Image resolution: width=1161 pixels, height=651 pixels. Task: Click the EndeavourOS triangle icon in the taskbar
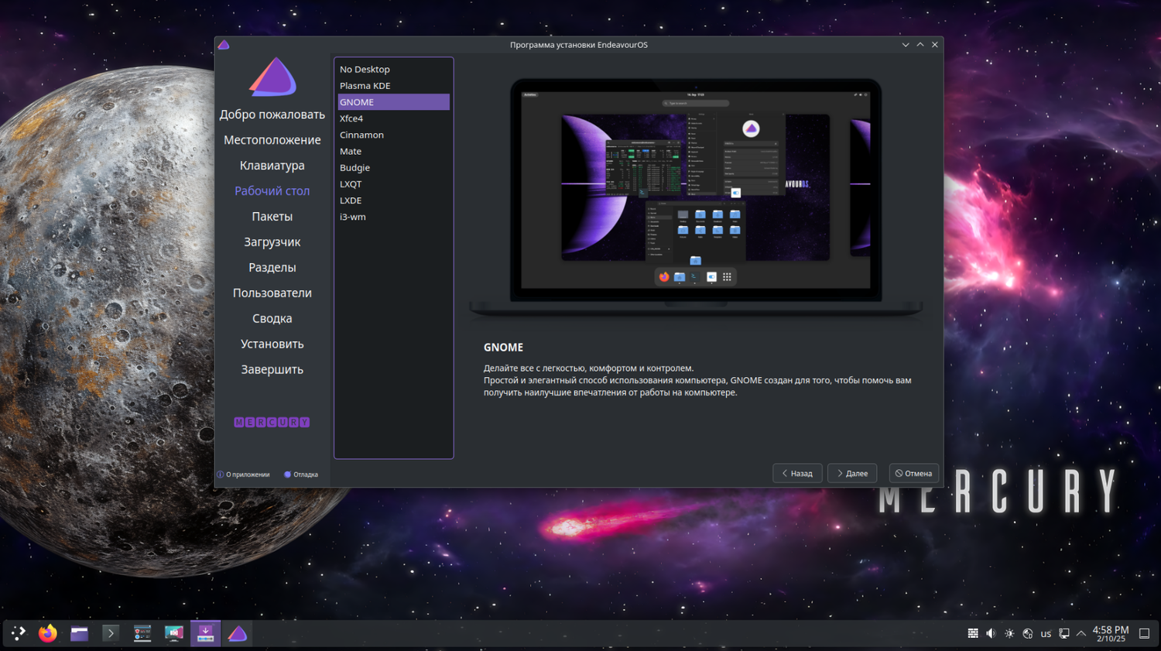click(238, 633)
